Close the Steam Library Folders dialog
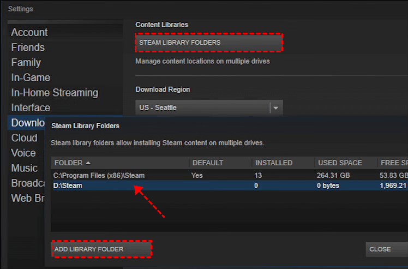The width and height of the screenshot is (408, 269). (x=385, y=249)
